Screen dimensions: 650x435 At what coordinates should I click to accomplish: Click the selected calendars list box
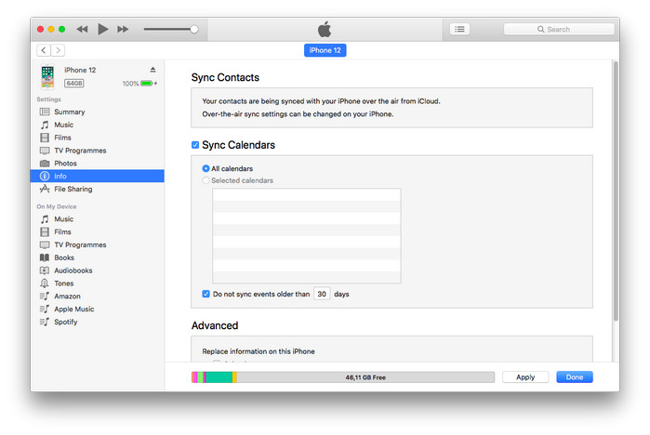(307, 236)
